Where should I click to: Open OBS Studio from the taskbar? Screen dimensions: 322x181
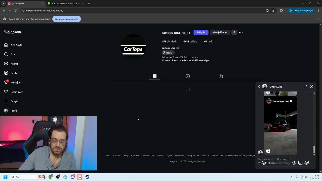point(58,177)
